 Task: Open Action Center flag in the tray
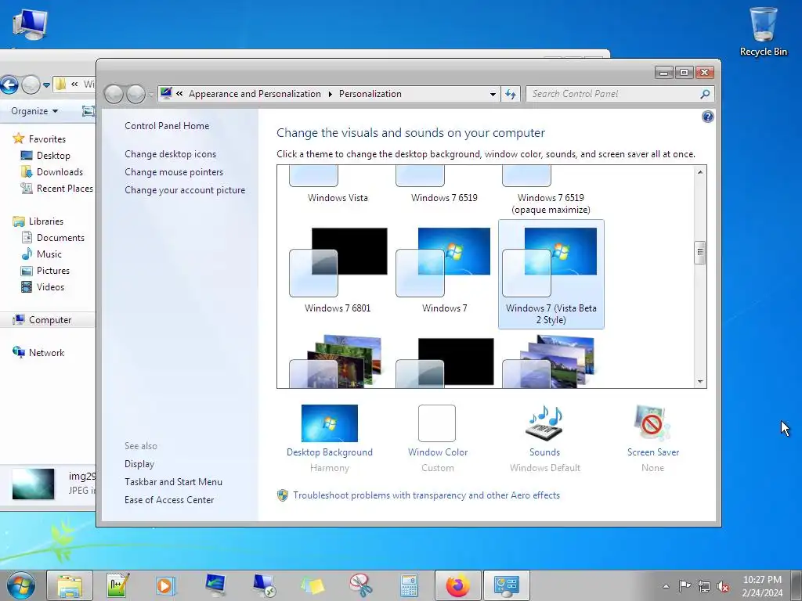click(685, 585)
